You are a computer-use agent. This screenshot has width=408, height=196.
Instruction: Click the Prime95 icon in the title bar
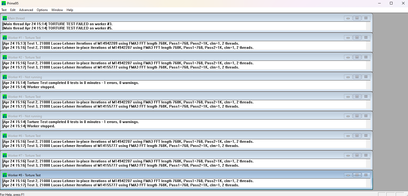(x=4, y=3)
